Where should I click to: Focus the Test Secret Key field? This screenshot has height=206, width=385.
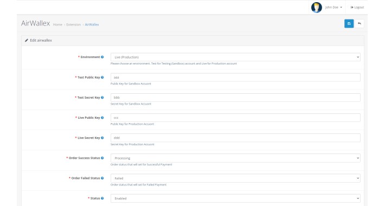click(235, 98)
